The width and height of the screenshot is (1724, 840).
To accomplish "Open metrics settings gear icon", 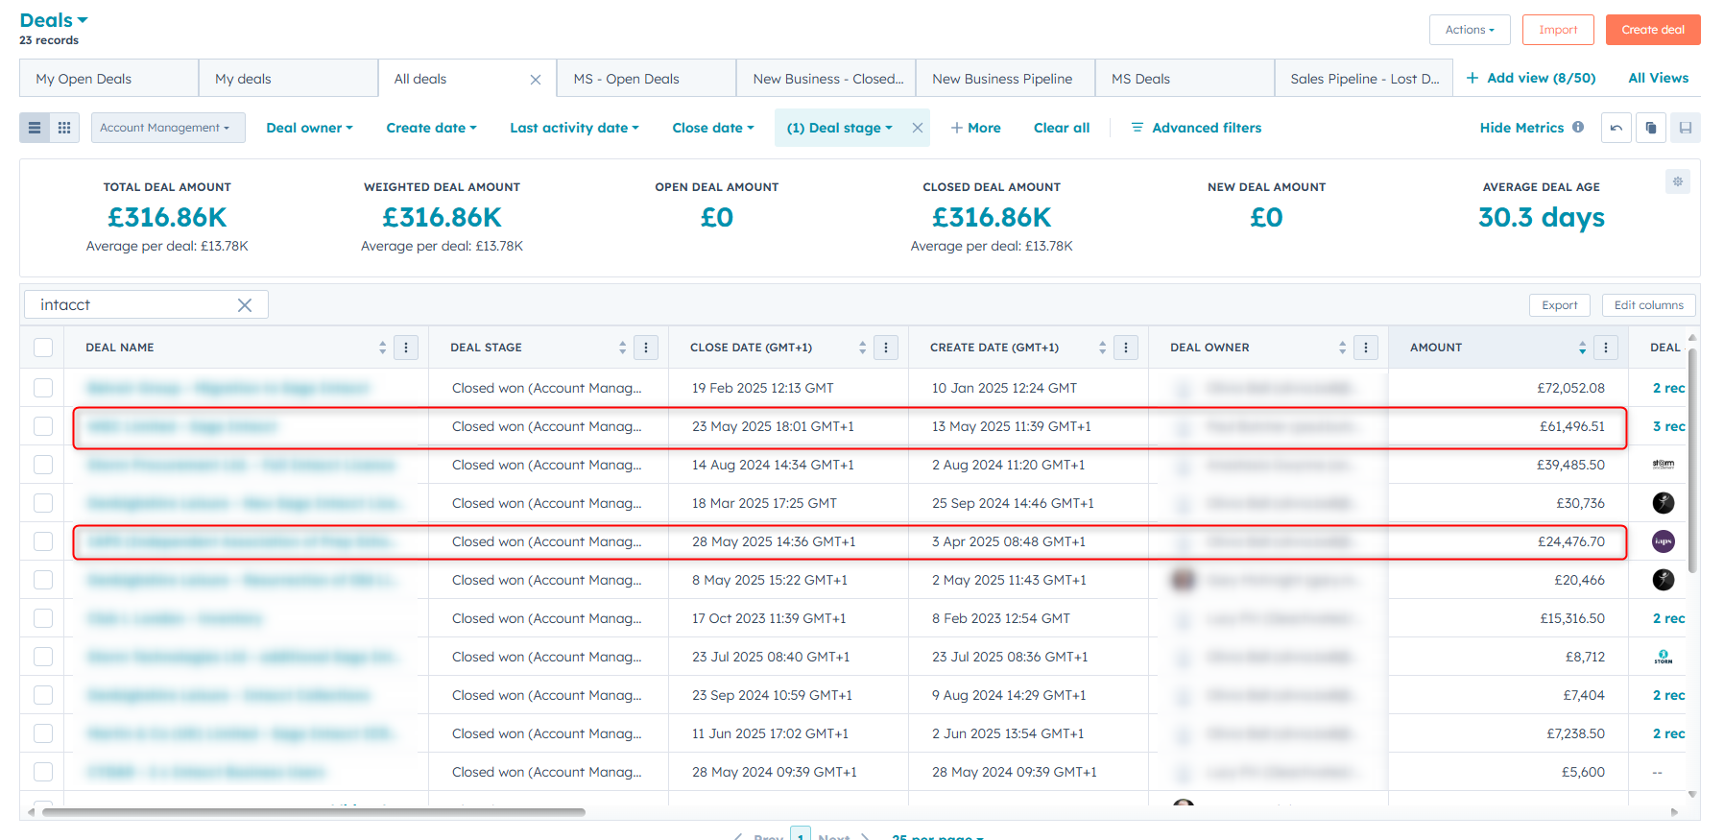I will pos(1678,181).
